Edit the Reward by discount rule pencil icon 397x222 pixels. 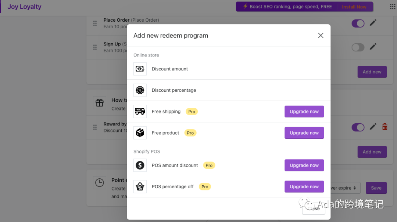click(373, 127)
